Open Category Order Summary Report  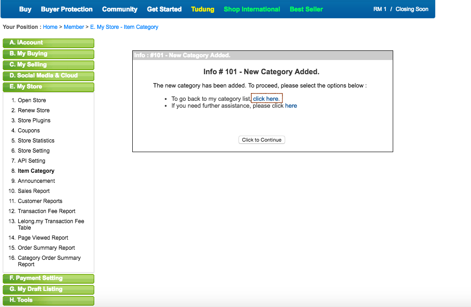coord(49,261)
